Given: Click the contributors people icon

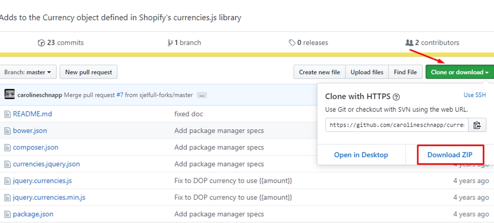Looking at the screenshot, I should (409, 43).
